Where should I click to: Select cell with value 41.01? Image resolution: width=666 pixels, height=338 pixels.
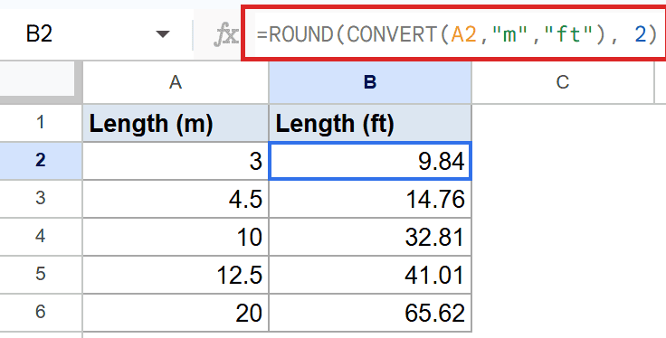[370, 275]
